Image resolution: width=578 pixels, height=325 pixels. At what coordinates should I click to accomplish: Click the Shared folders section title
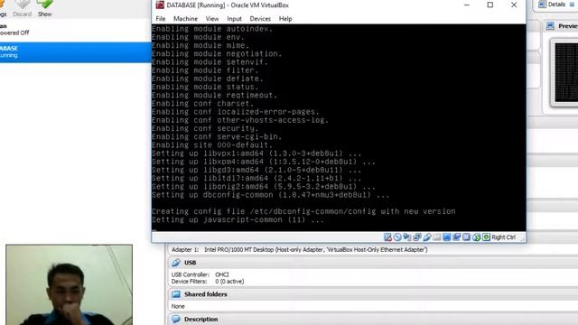click(206, 294)
